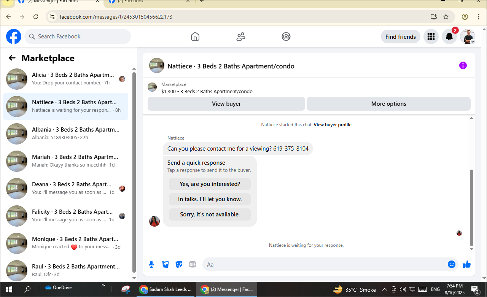Open the Friends icon in top navigation
The width and height of the screenshot is (487, 297).
[x=241, y=37]
